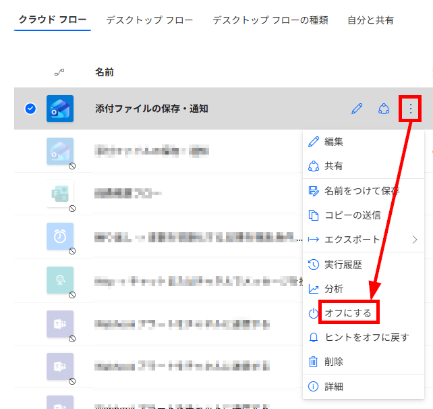Uncheck the selected flow's blue checkmark
The height and width of the screenshot is (409, 433).
(x=30, y=109)
